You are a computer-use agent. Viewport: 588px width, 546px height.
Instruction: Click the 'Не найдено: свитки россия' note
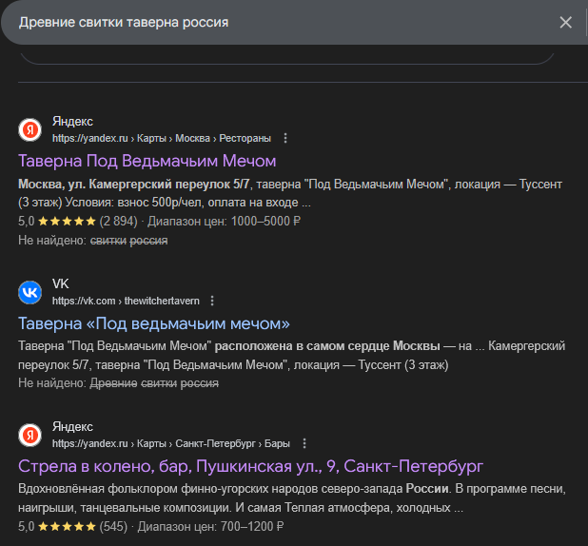[x=92, y=241]
